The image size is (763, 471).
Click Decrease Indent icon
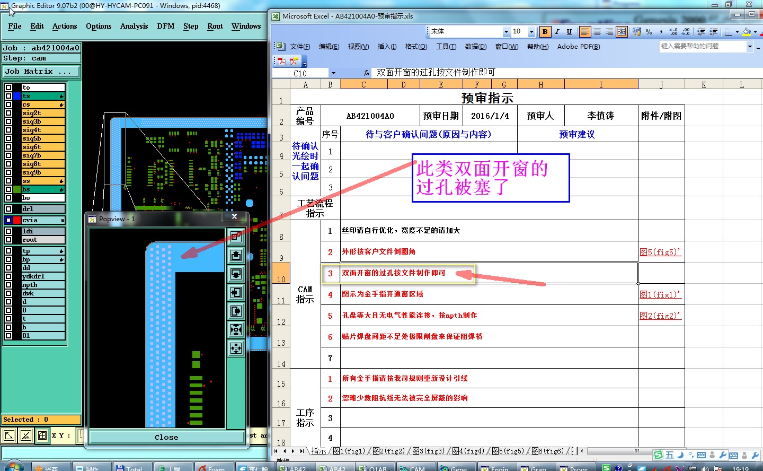[x=702, y=32]
